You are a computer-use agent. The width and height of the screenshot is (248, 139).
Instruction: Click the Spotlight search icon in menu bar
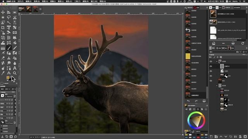coord(240,1)
